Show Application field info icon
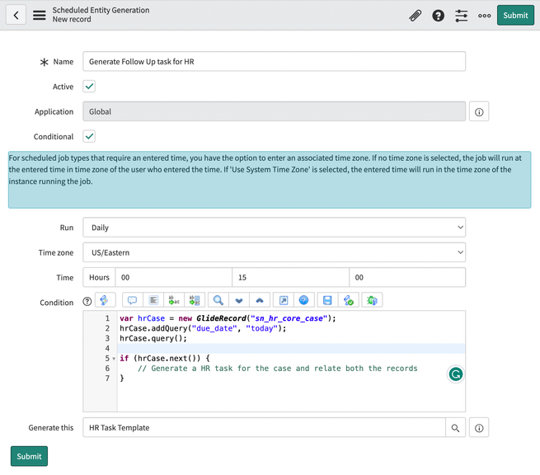The image size is (540, 475). [479, 111]
